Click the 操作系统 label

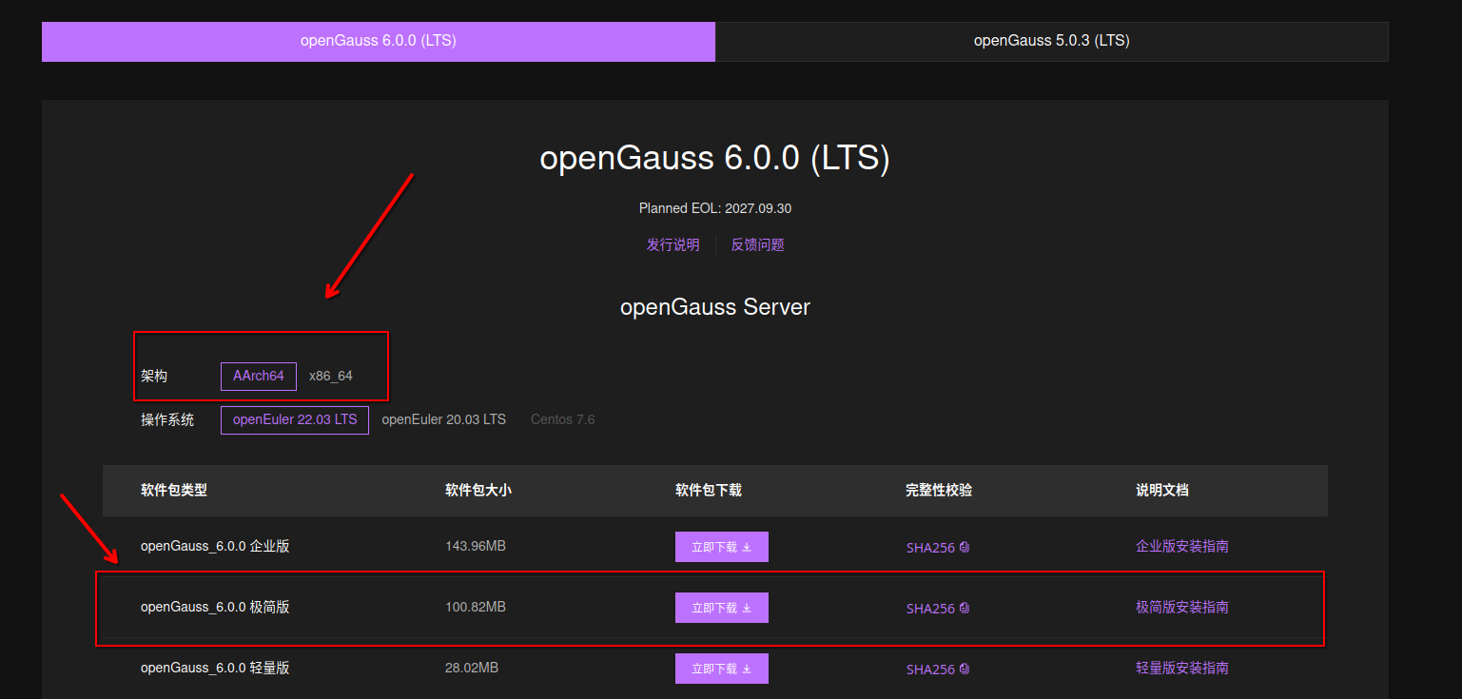click(x=167, y=420)
